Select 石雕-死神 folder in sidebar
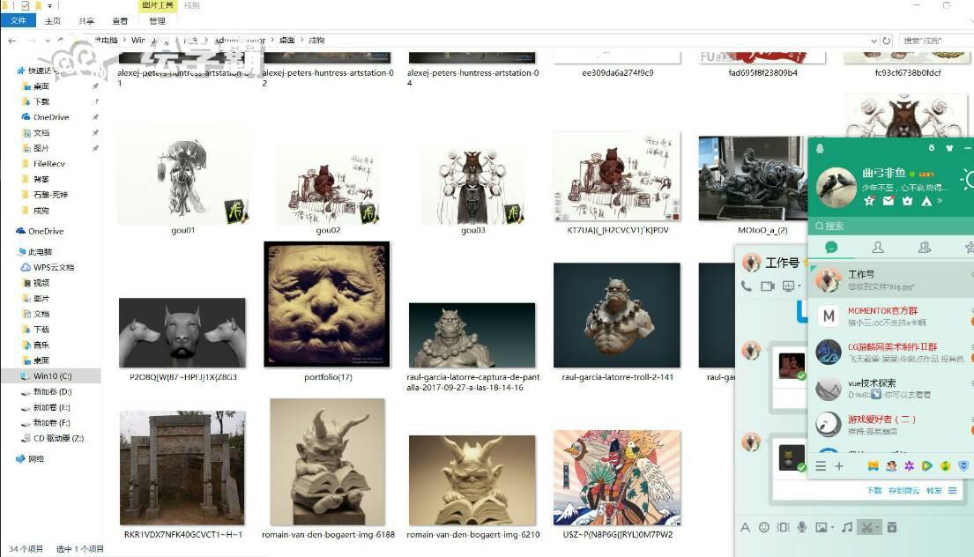 [x=50, y=195]
